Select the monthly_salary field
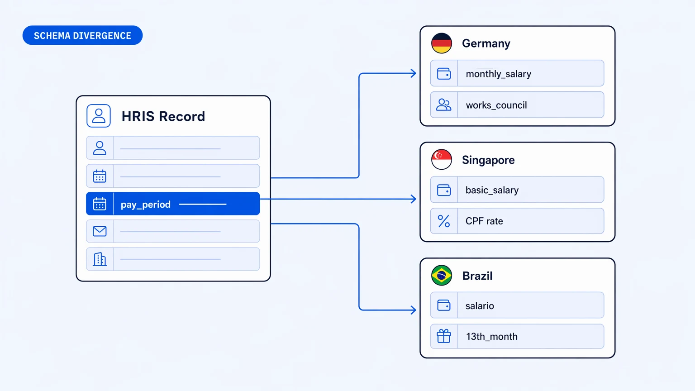695x391 pixels. 517,73
